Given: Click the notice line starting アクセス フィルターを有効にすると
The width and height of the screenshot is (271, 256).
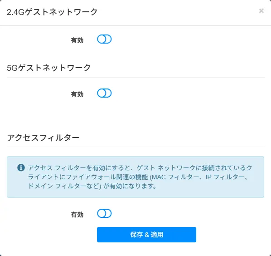Looking at the screenshot, I should point(140,167).
